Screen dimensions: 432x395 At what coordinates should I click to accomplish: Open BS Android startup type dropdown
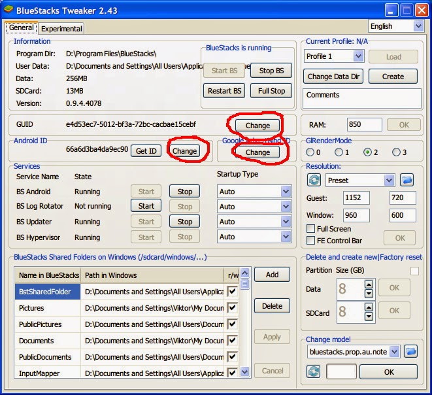click(x=286, y=192)
